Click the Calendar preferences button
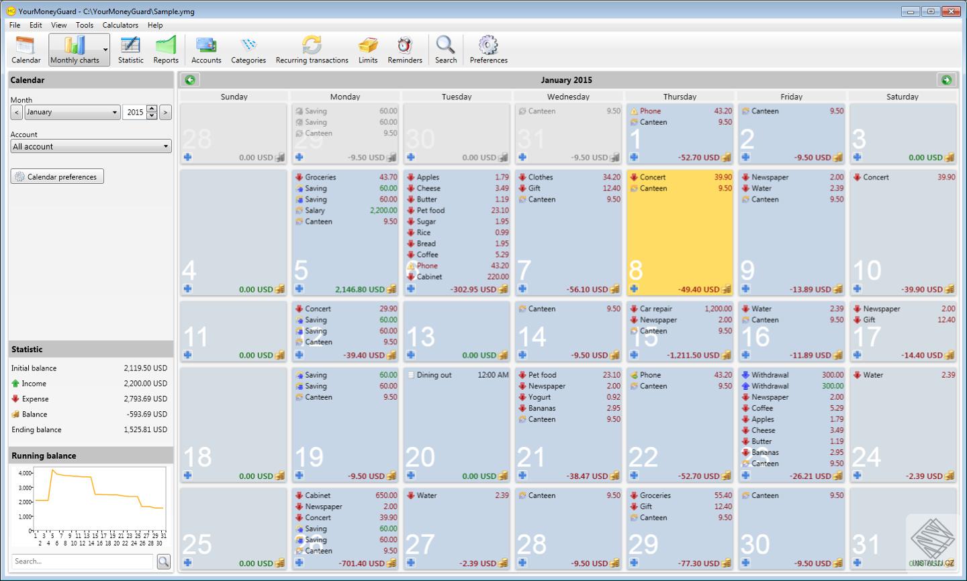 [x=57, y=176]
